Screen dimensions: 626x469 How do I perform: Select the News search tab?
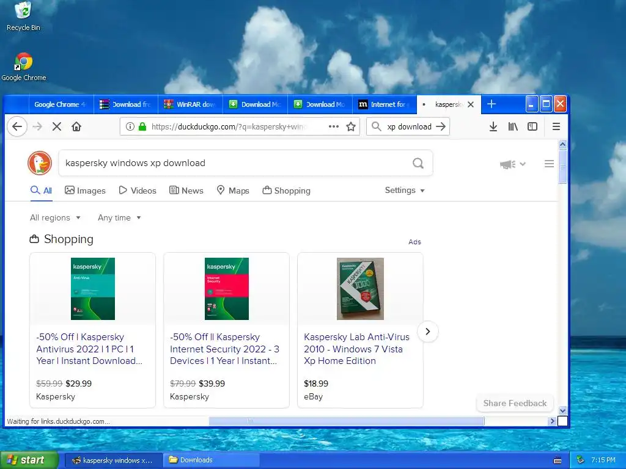(x=186, y=191)
